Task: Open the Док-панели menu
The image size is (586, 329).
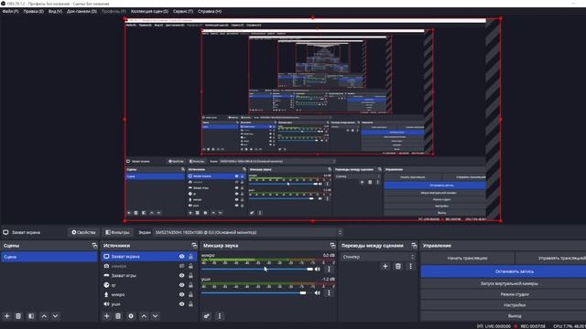Action: pyautogui.click(x=81, y=11)
